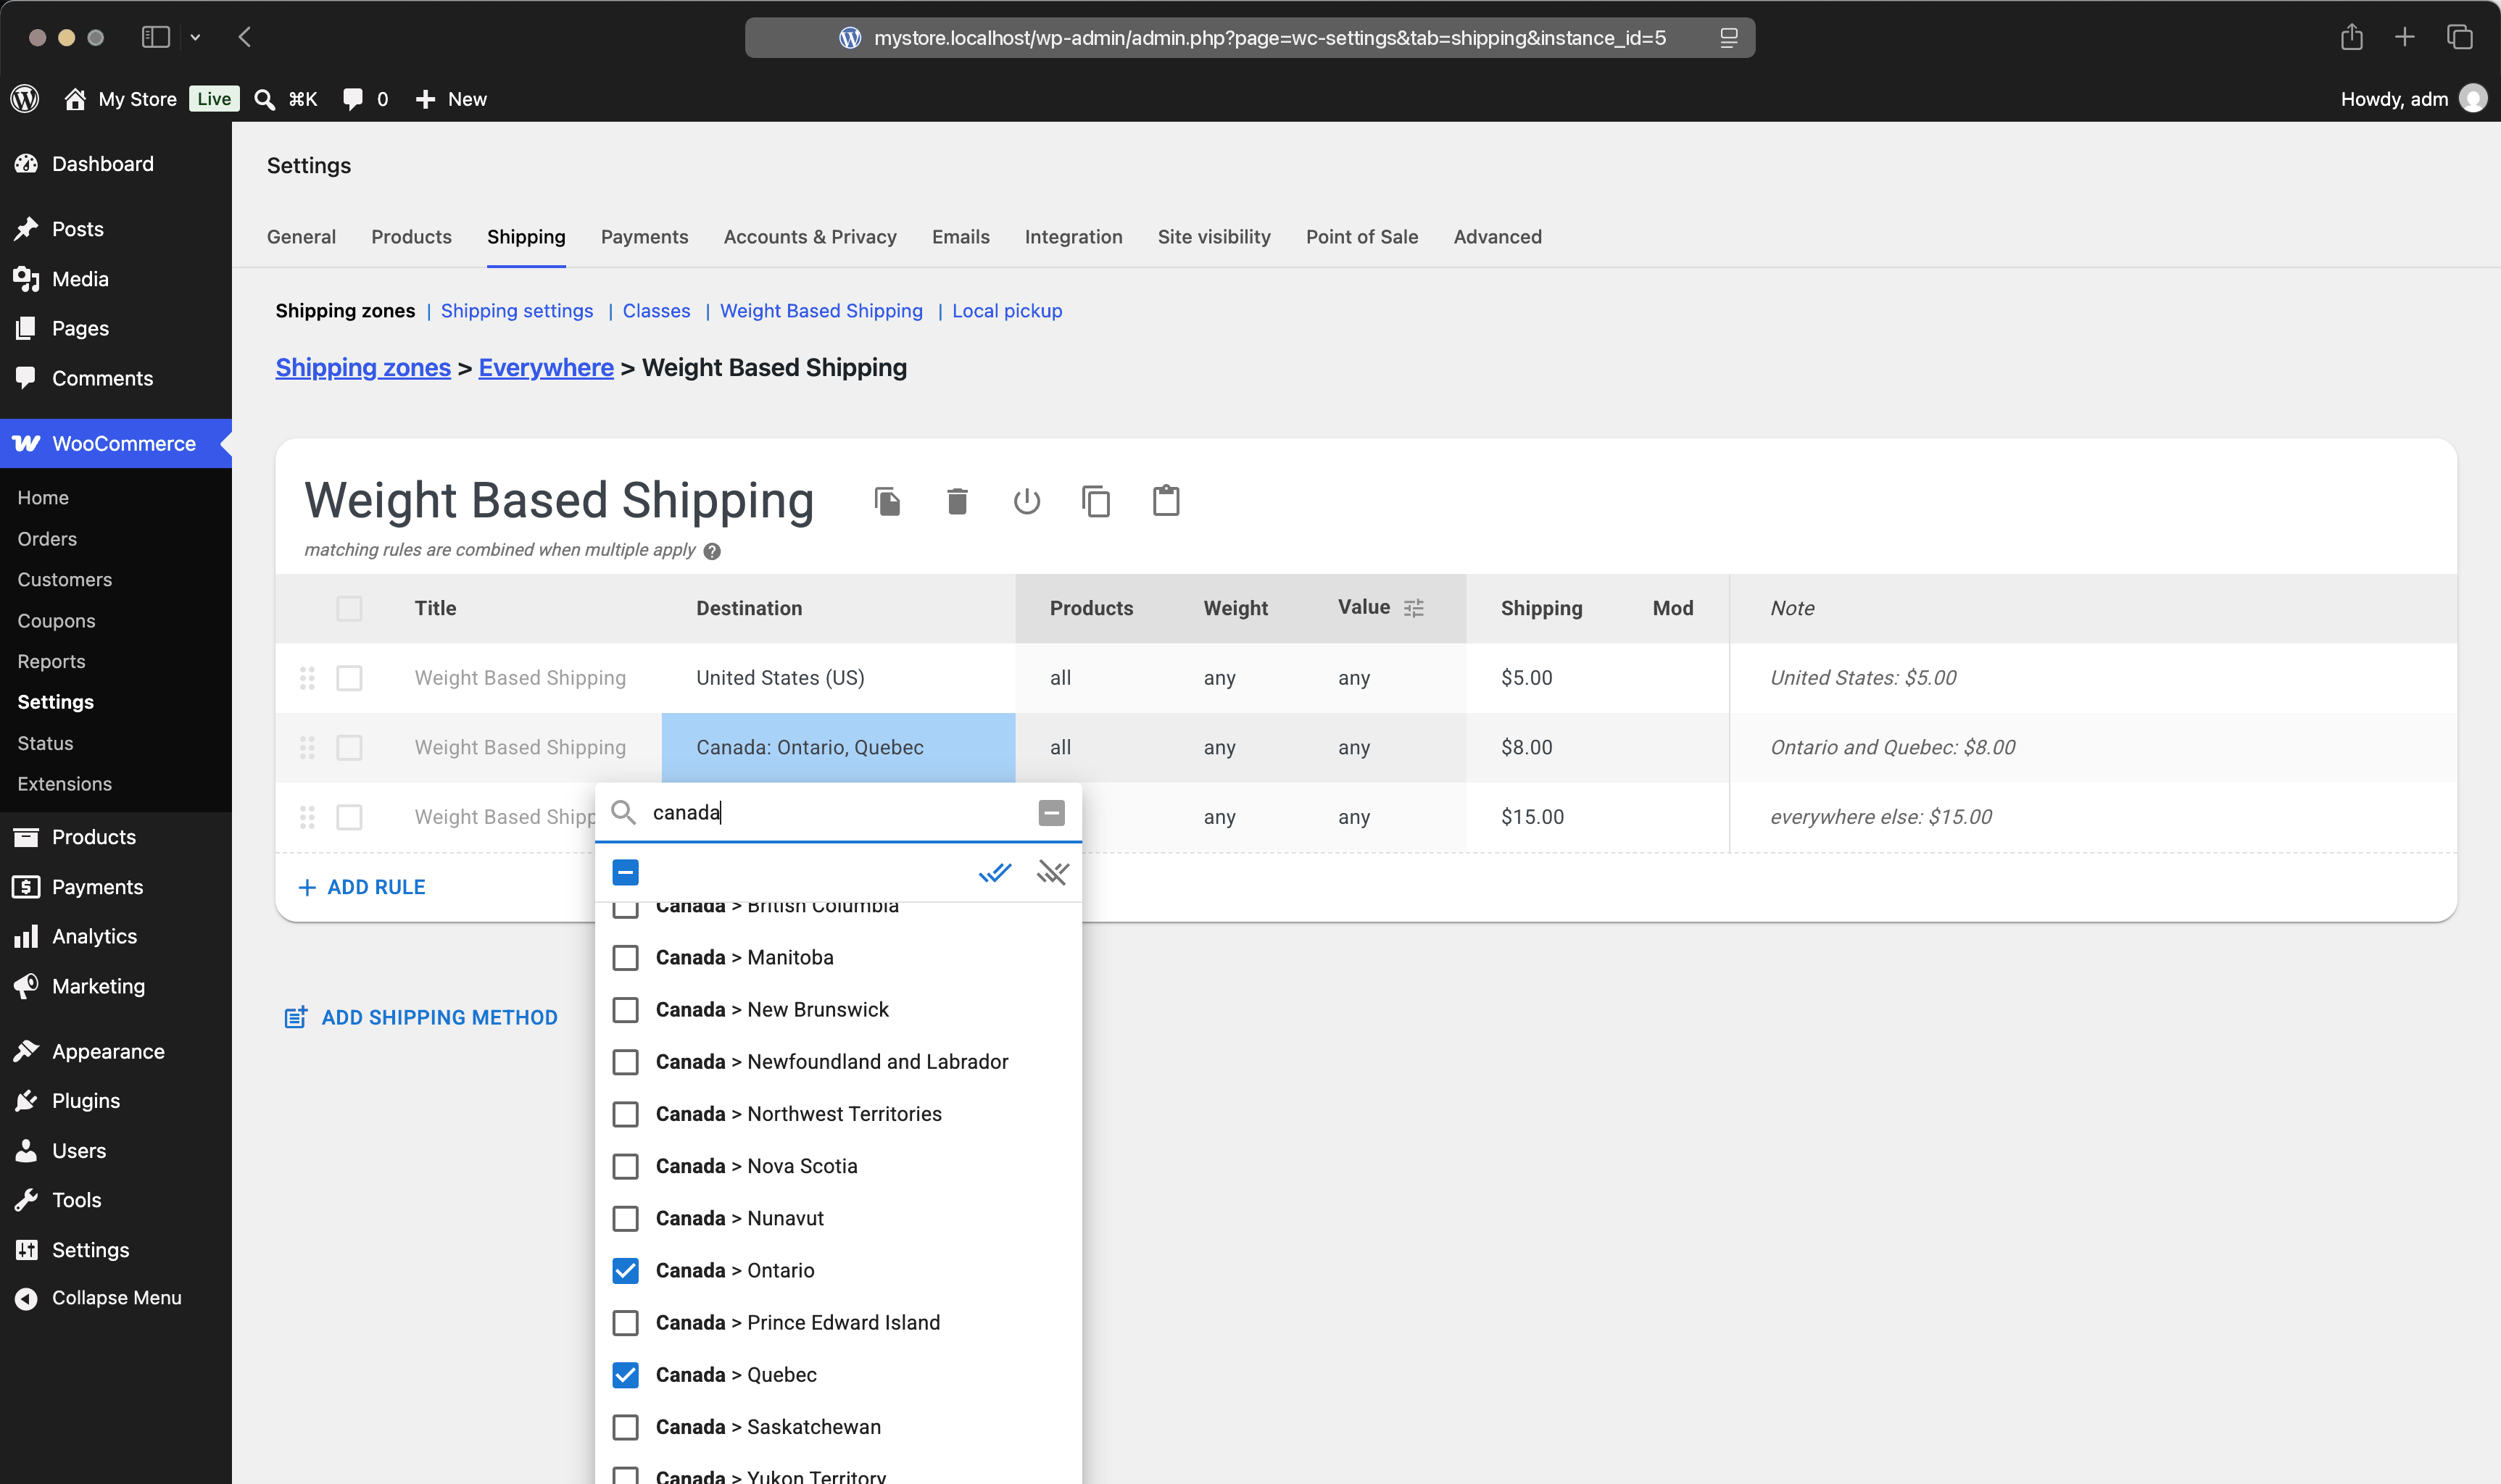Follow the Everywhere breadcrumb link
The width and height of the screenshot is (2501, 1484).
pos(546,368)
